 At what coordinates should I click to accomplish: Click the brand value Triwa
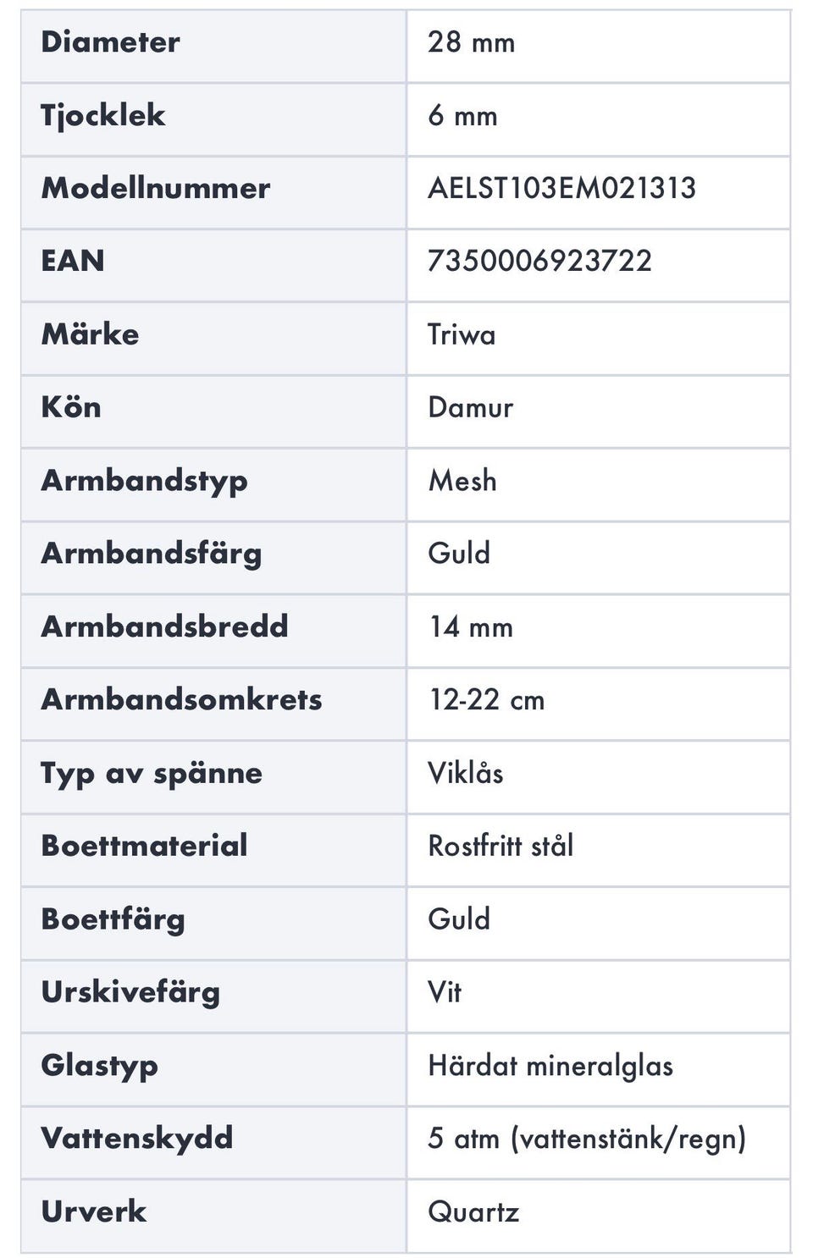(x=462, y=334)
